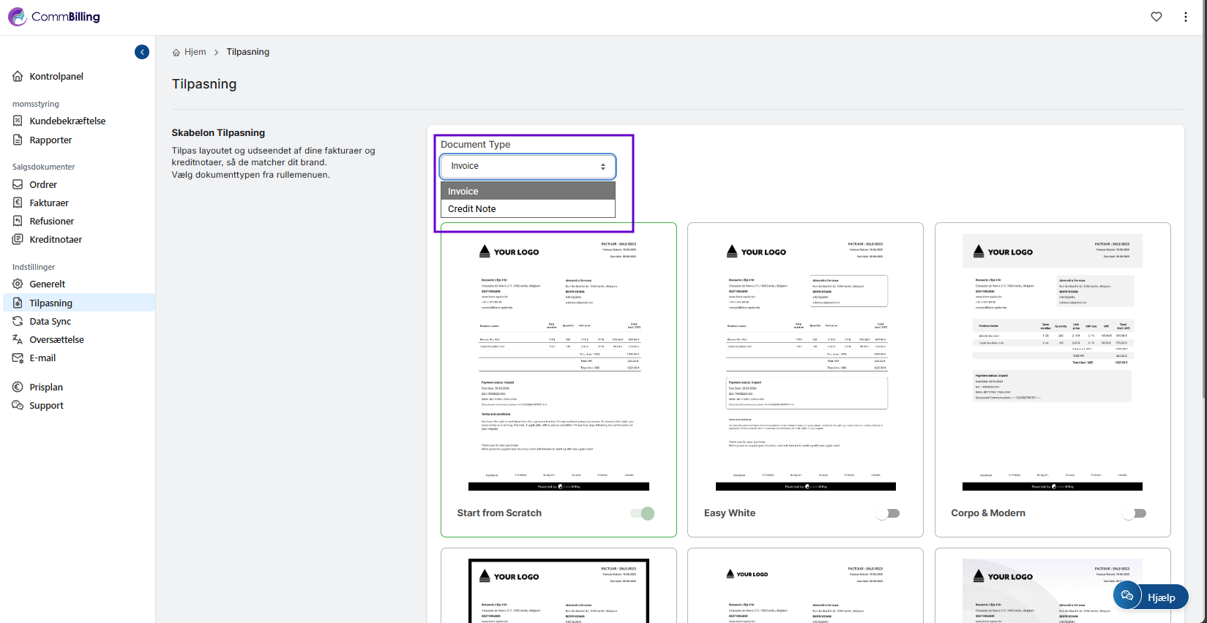Click the Kontrolpanel home icon

(18, 77)
